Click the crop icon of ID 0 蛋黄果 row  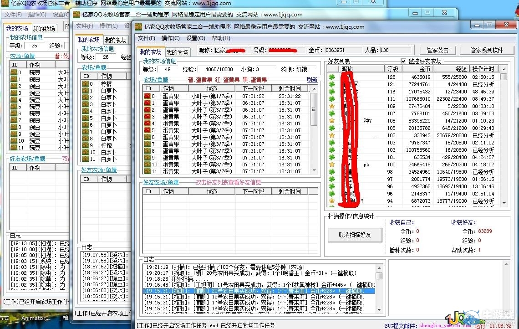pos(148,96)
